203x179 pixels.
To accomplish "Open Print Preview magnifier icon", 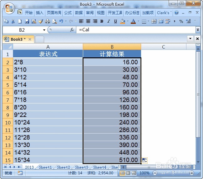I will click(54, 21).
